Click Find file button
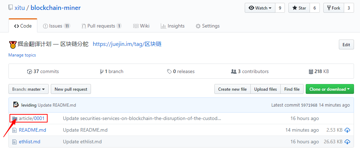Image resolution: width=360 pixels, height=150 pixels. [292, 89]
